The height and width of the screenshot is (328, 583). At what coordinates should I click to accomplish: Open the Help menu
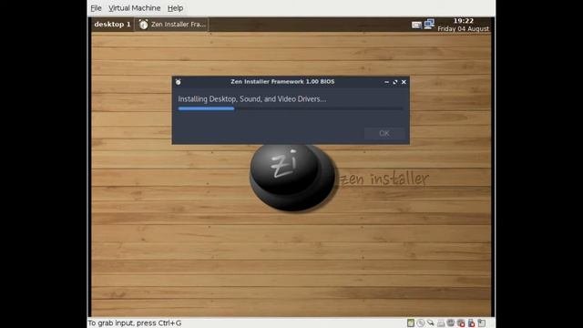tap(175, 8)
